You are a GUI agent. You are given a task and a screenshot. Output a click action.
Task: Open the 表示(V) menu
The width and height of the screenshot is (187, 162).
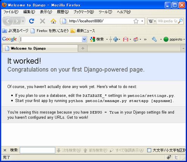(46, 12)
